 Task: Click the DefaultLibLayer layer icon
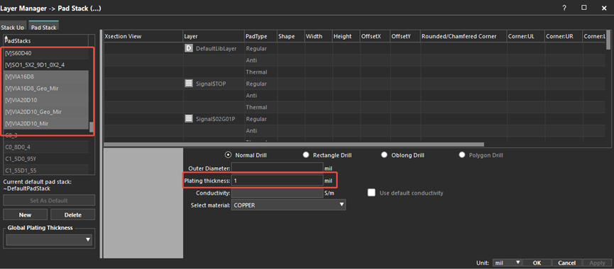[x=189, y=49]
